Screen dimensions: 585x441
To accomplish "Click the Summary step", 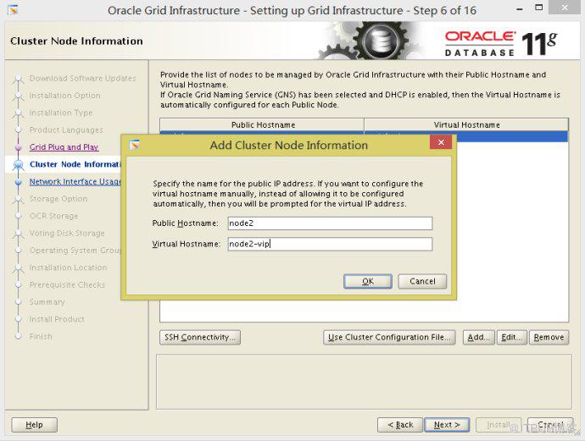I will pyautogui.click(x=47, y=301).
